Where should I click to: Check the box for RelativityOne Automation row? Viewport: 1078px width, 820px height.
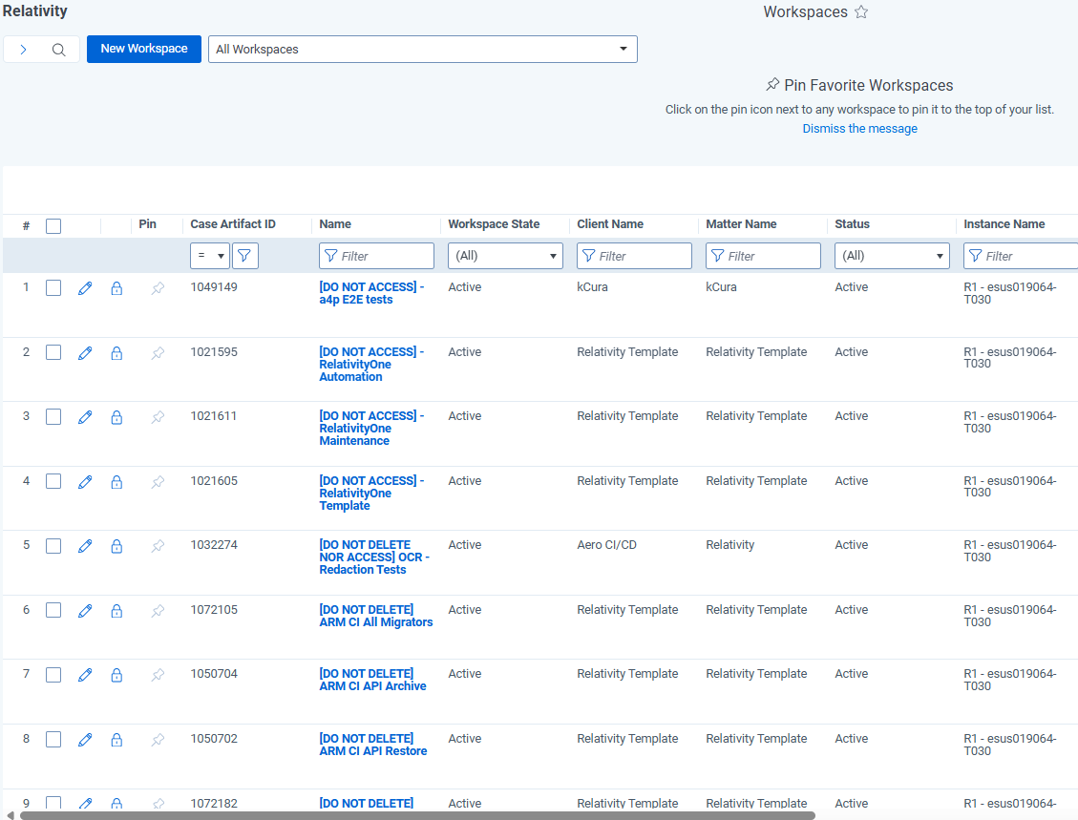[x=53, y=352]
